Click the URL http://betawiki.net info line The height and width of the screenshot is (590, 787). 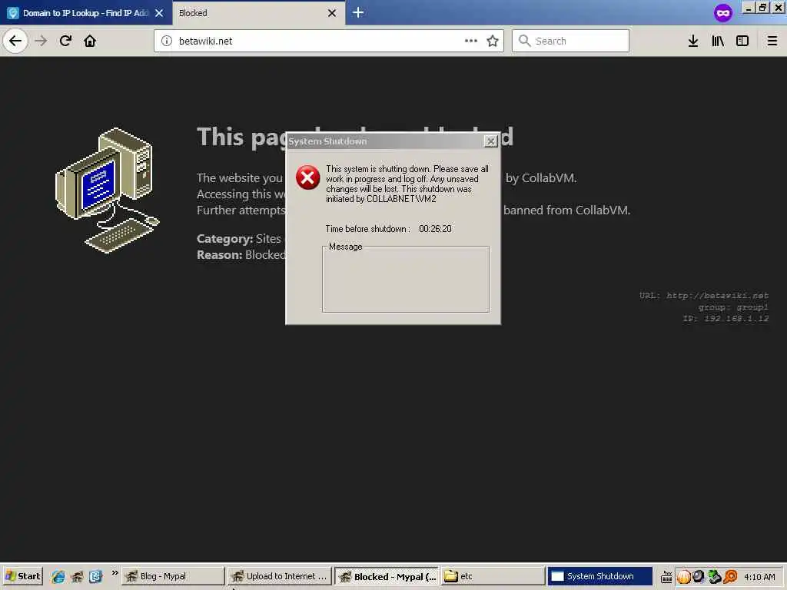[x=704, y=296]
